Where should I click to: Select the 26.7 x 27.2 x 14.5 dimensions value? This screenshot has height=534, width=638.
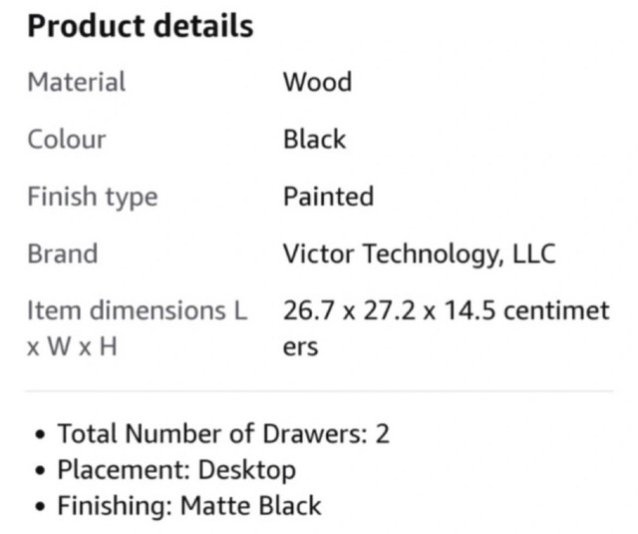pyautogui.click(x=390, y=310)
